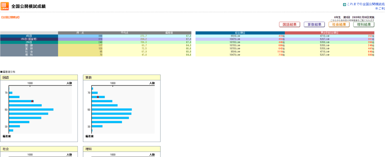Click the 社会 deviation value 60.0
This screenshot has height=157, width=385.
[188, 52]
